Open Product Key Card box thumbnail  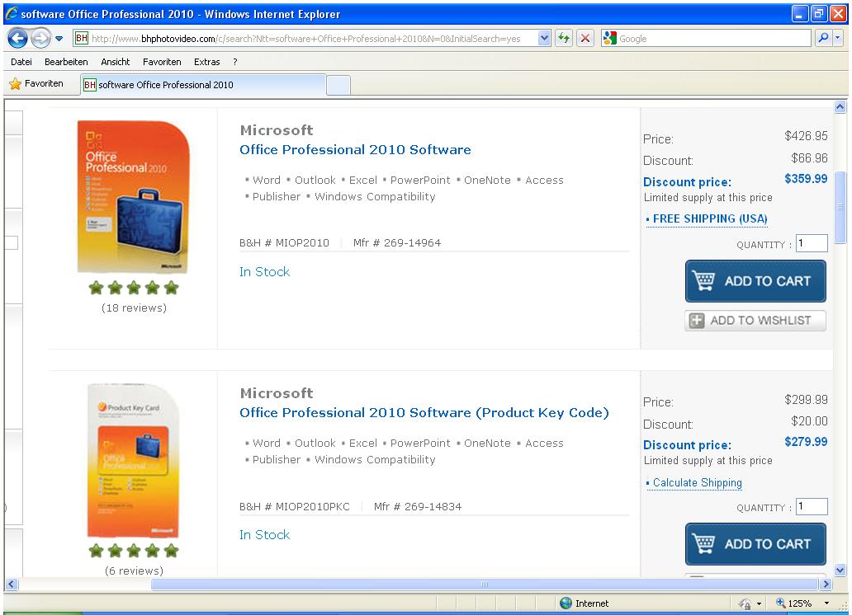(134, 460)
